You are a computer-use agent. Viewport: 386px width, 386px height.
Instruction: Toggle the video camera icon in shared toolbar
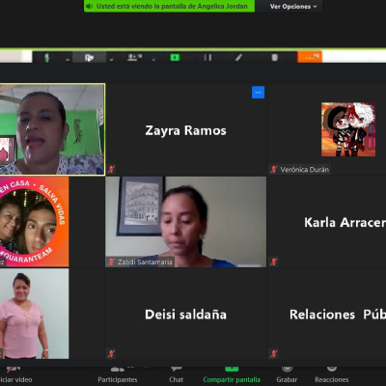tap(89, 58)
